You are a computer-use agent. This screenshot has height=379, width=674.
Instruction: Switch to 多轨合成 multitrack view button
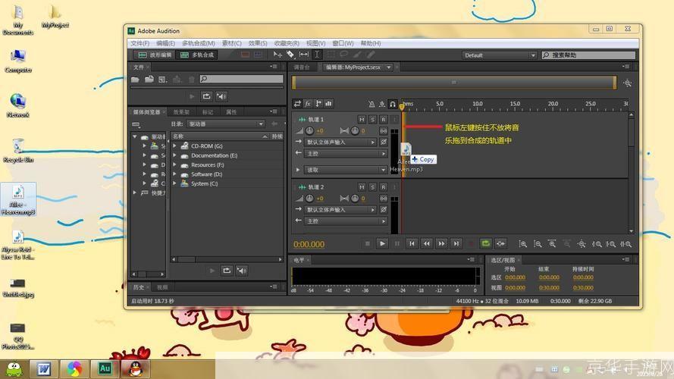197,55
